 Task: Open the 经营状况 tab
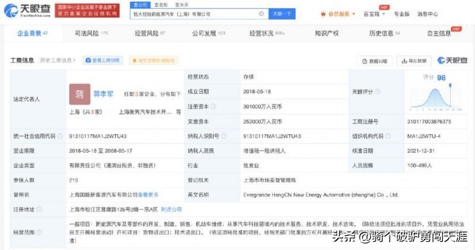[267, 33]
